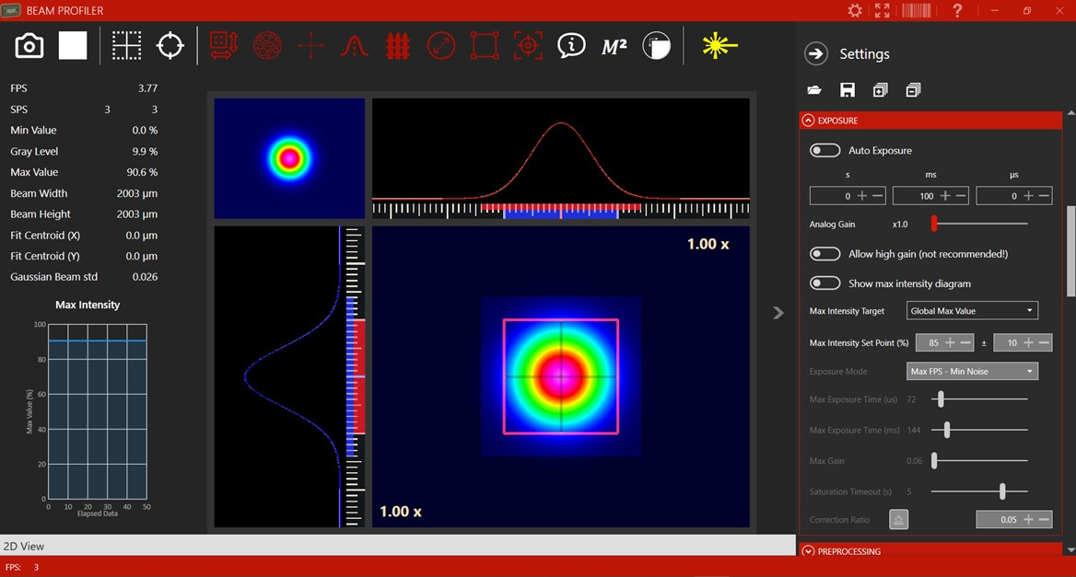Click the Beam Width value 2003 µm
Image resolution: width=1076 pixels, height=577 pixels.
(x=137, y=193)
